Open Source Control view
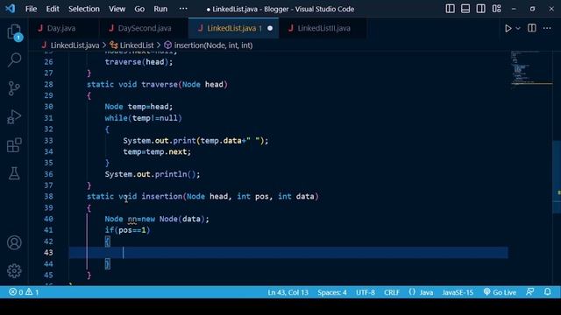 (14, 88)
